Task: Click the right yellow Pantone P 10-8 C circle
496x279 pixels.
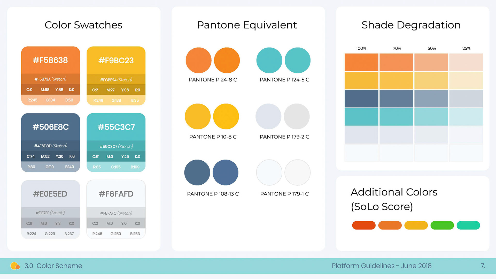Action: 226,116
